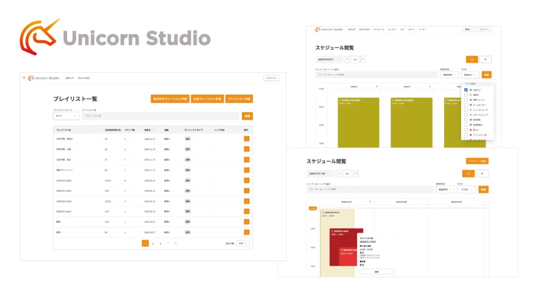Switch to 日 view in the top schedule window
The image size is (539, 303).
click(x=472, y=59)
